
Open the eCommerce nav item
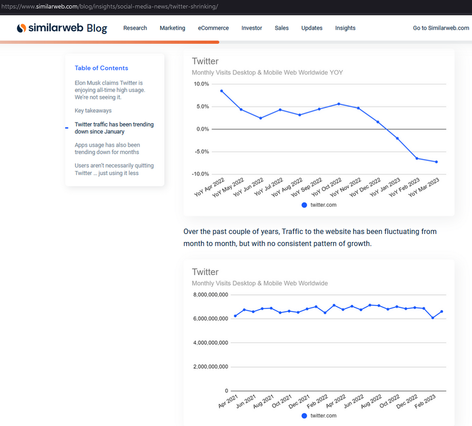(213, 28)
